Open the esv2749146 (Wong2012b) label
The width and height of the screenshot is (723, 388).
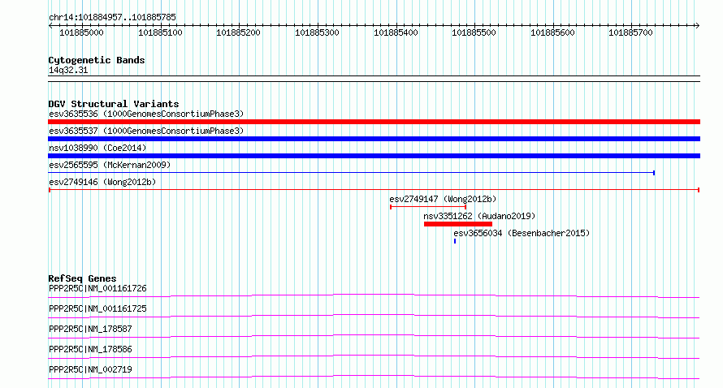(x=102, y=182)
